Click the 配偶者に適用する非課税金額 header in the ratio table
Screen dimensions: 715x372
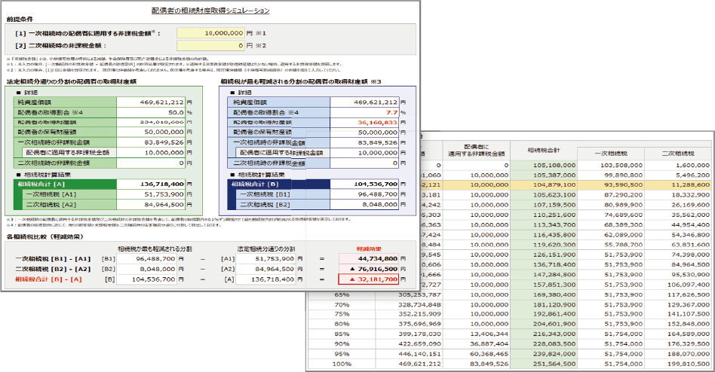(x=477, y=151)
